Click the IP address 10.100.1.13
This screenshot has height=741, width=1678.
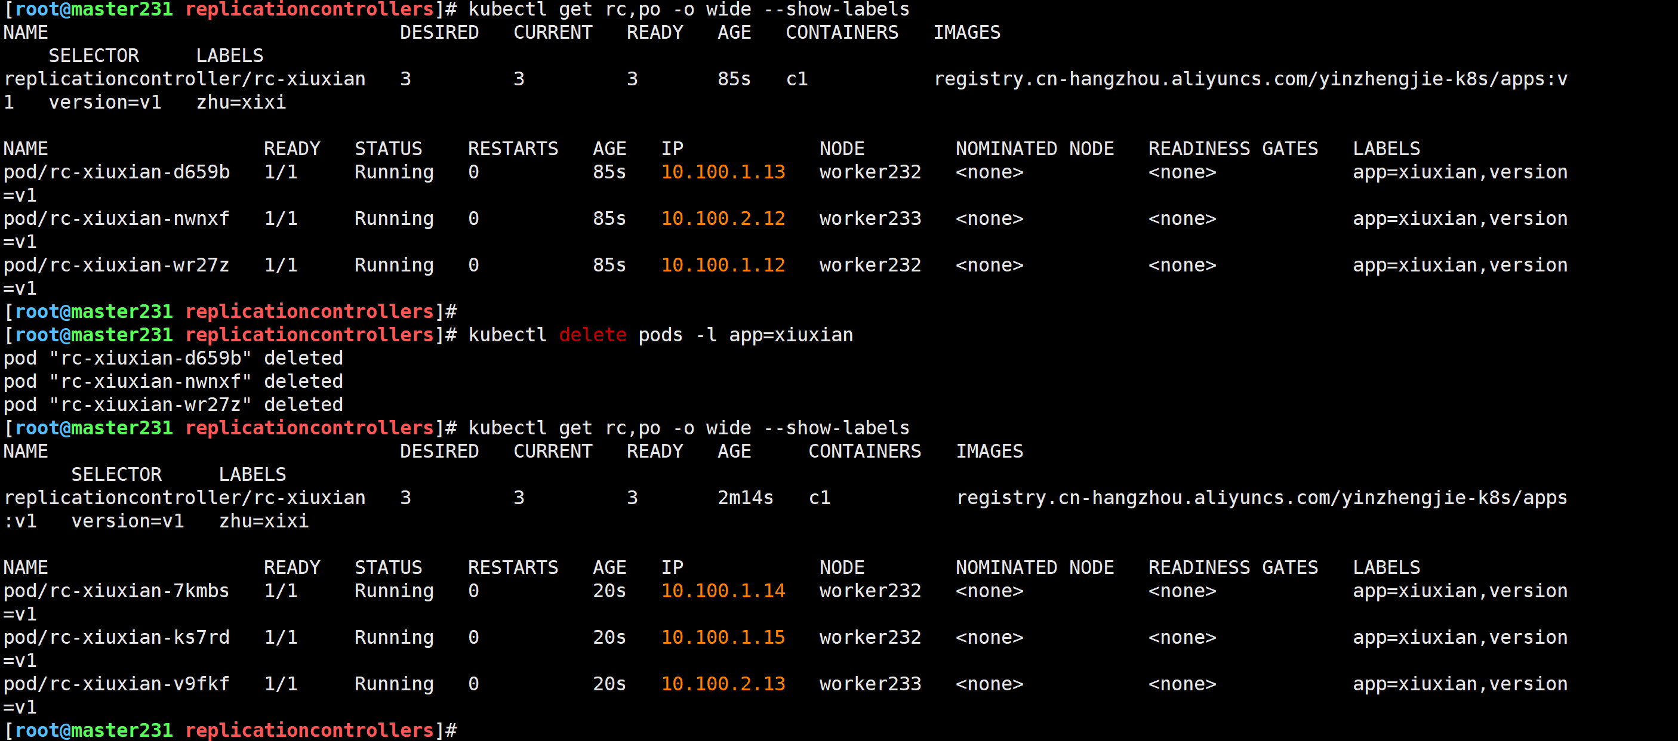(723, 172)
